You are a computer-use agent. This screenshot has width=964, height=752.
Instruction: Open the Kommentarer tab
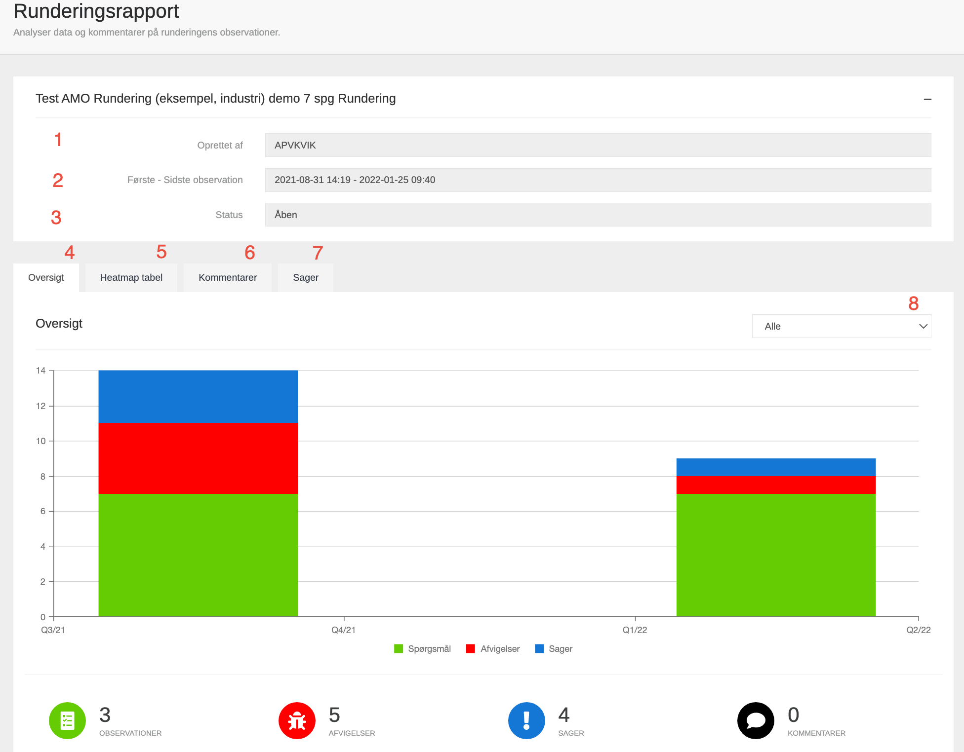[x=228, y=277]
